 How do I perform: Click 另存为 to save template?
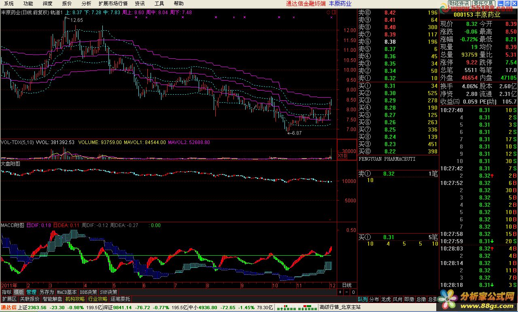(x=47, y=292)
